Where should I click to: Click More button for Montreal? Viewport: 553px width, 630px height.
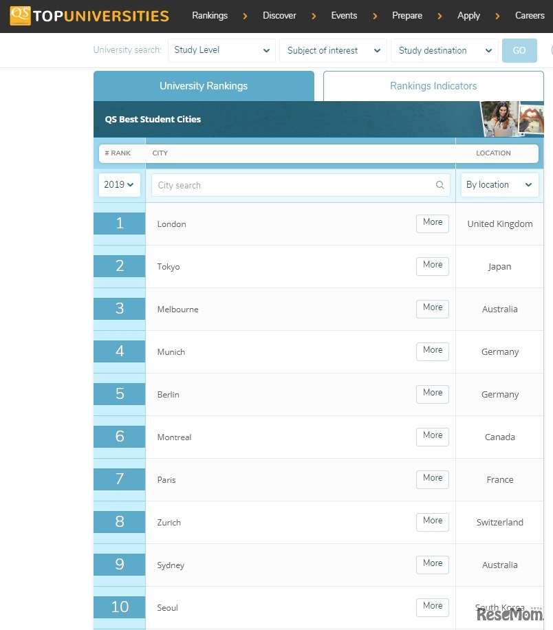click(x=433, y=436)
